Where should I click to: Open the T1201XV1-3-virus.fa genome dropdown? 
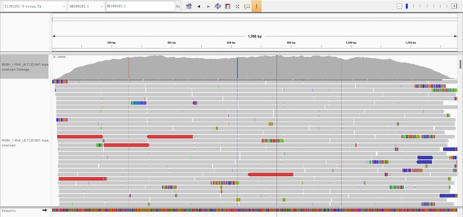click(x=34, y=6)
